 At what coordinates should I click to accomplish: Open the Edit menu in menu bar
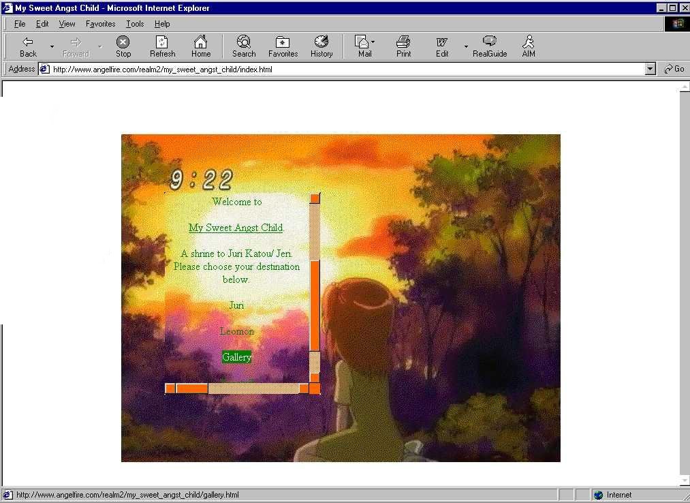pos(42,24)
